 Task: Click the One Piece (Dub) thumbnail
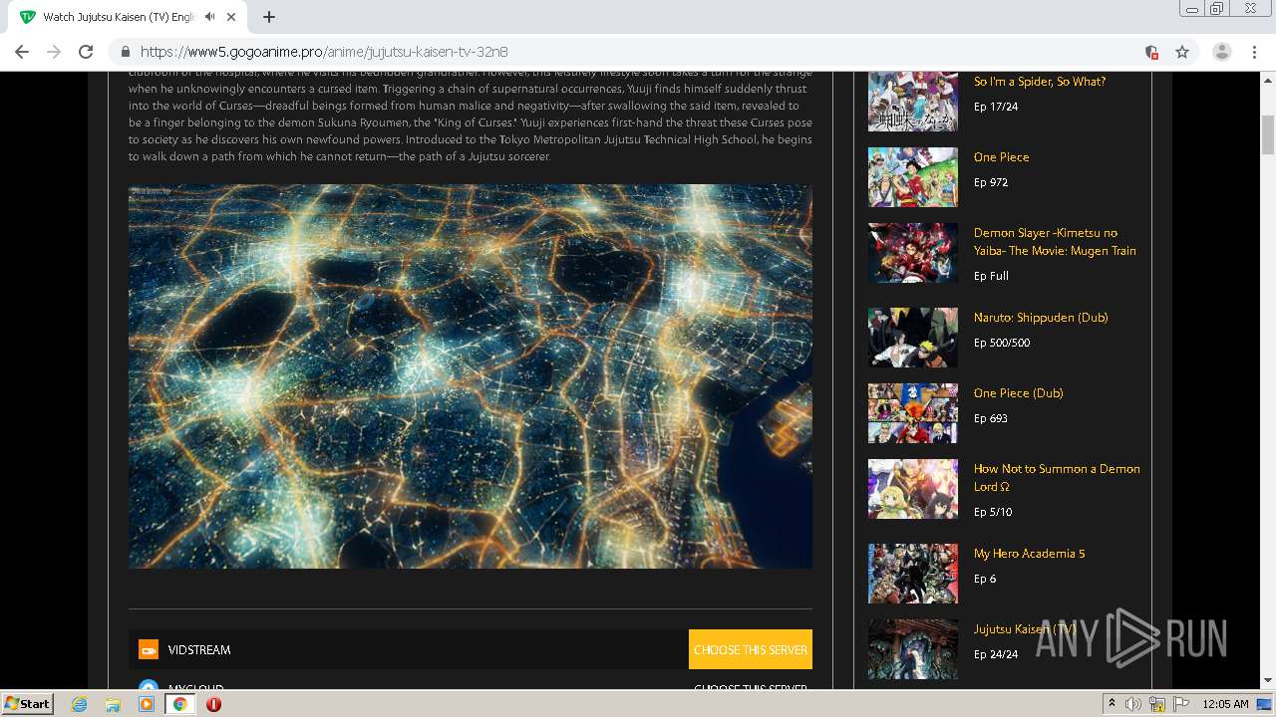click(913, 413)
